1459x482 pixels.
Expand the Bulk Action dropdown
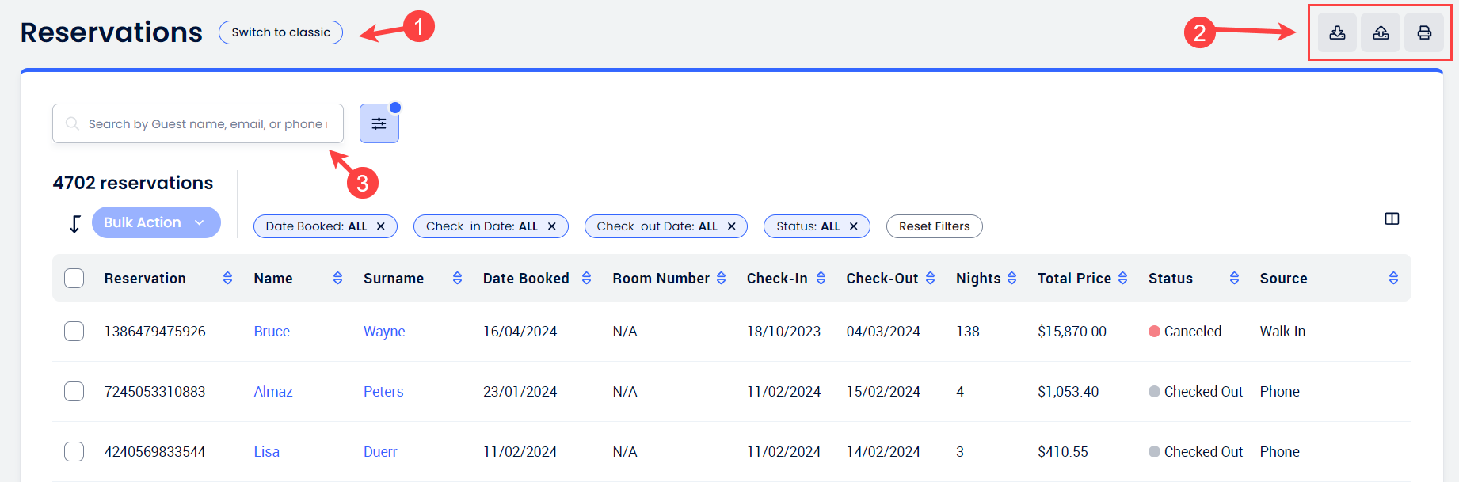(156, 222)
